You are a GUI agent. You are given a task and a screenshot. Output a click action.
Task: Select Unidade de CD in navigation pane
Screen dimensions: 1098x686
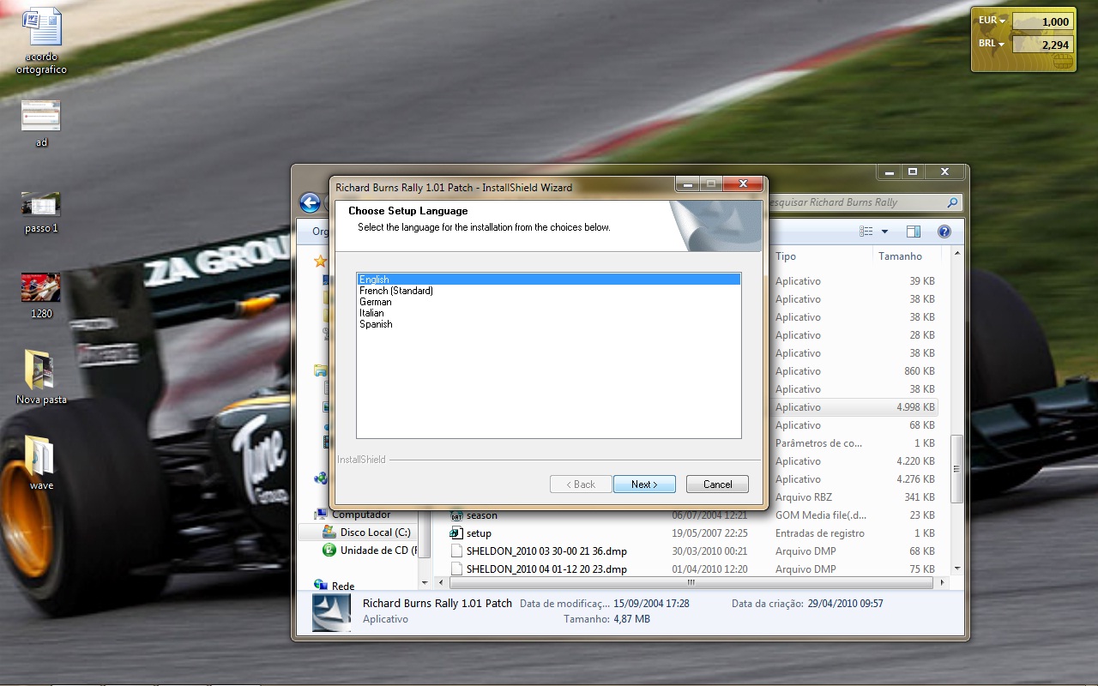(378, 551)
